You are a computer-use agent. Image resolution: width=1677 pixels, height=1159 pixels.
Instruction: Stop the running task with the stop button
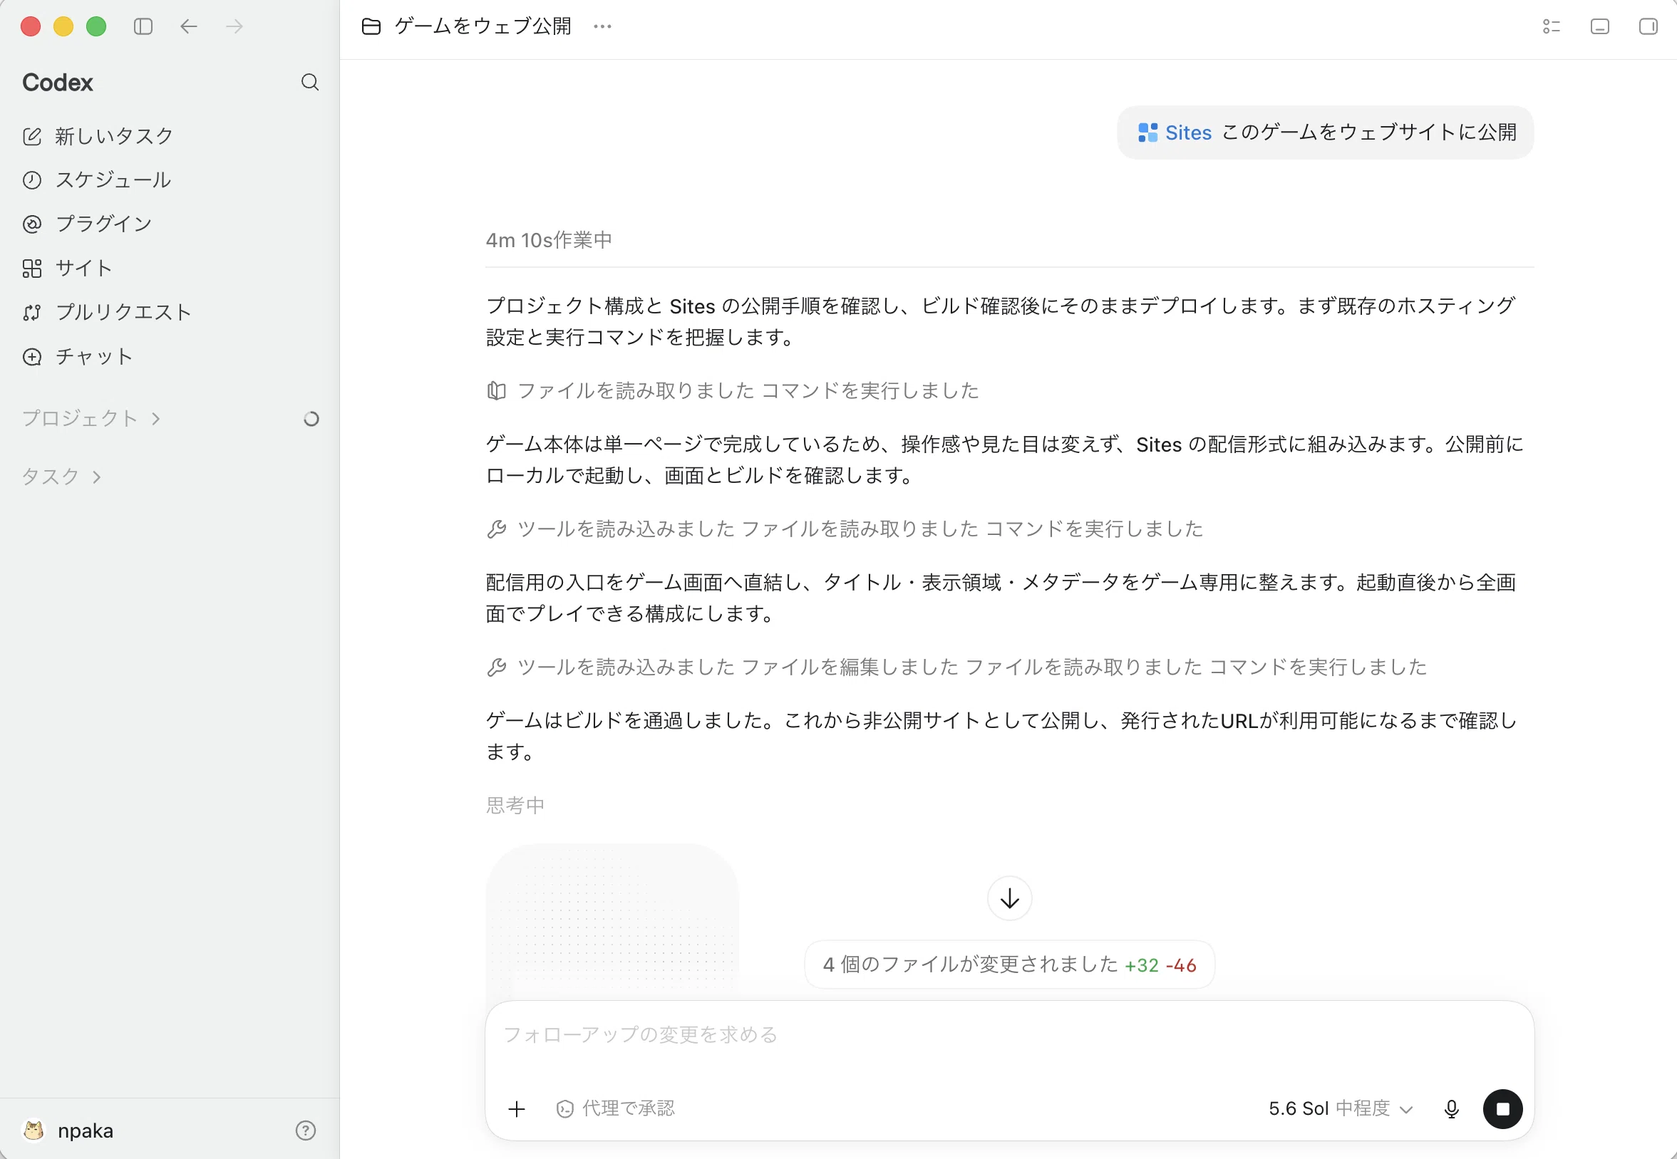pos(1502,1109)
